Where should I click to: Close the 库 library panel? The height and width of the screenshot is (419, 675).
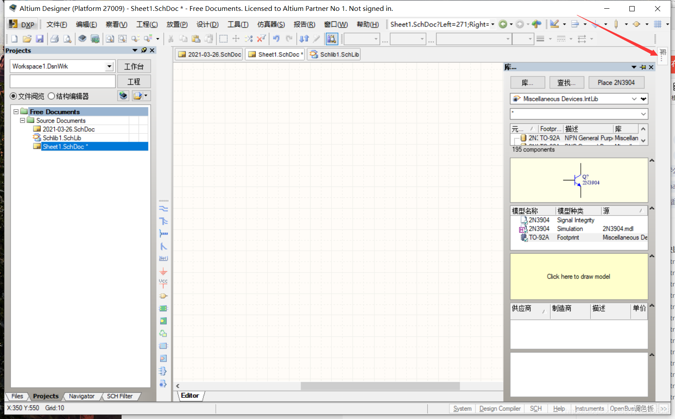(651, 67)
